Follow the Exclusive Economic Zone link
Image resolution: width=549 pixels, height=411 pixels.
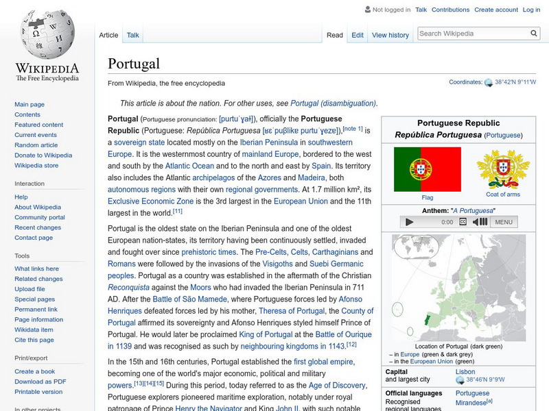(150, 201)
